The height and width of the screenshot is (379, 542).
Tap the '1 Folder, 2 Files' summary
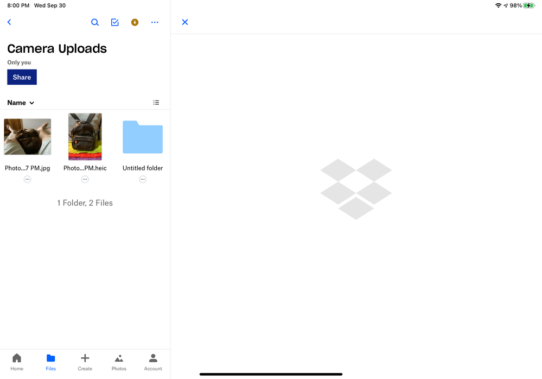pyautogui.click(x=85, y=203)
